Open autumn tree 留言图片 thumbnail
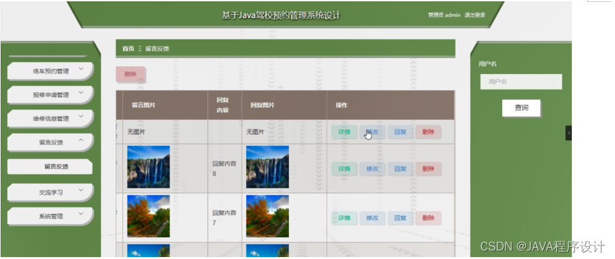615x259 pixels. (x=149, y=216)
